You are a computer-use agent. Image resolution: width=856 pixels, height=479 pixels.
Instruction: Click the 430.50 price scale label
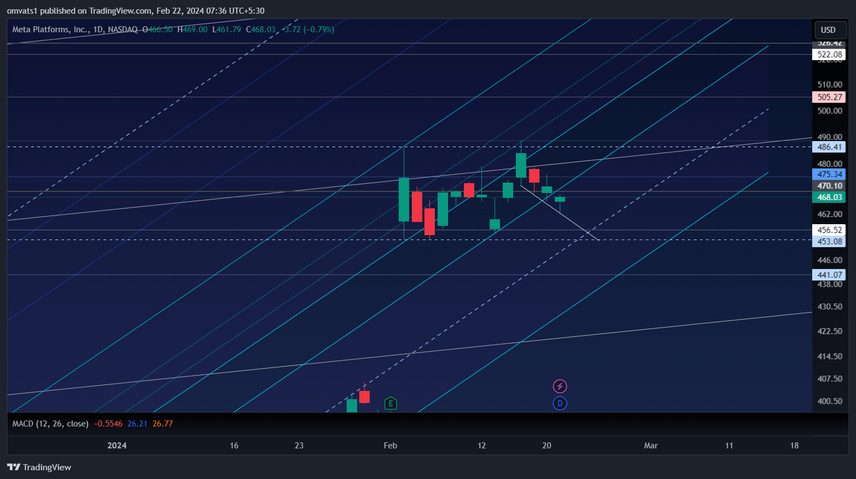830,307
